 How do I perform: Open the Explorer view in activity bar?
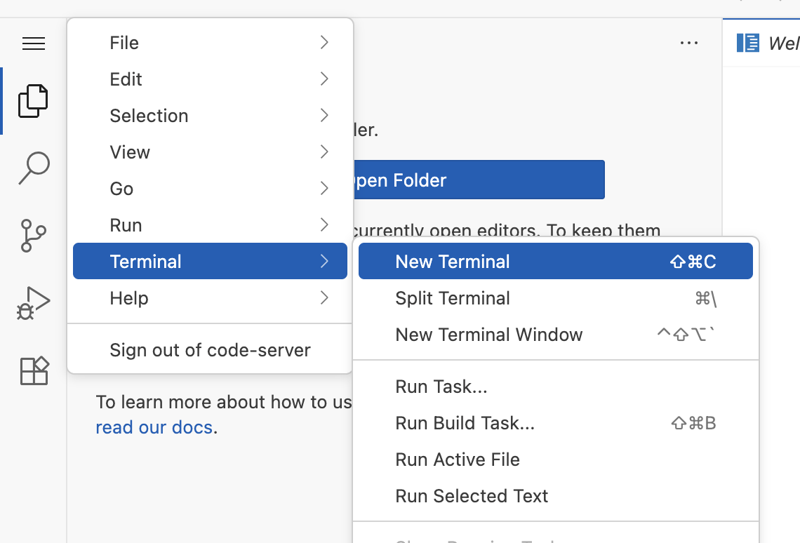point(33,100)
